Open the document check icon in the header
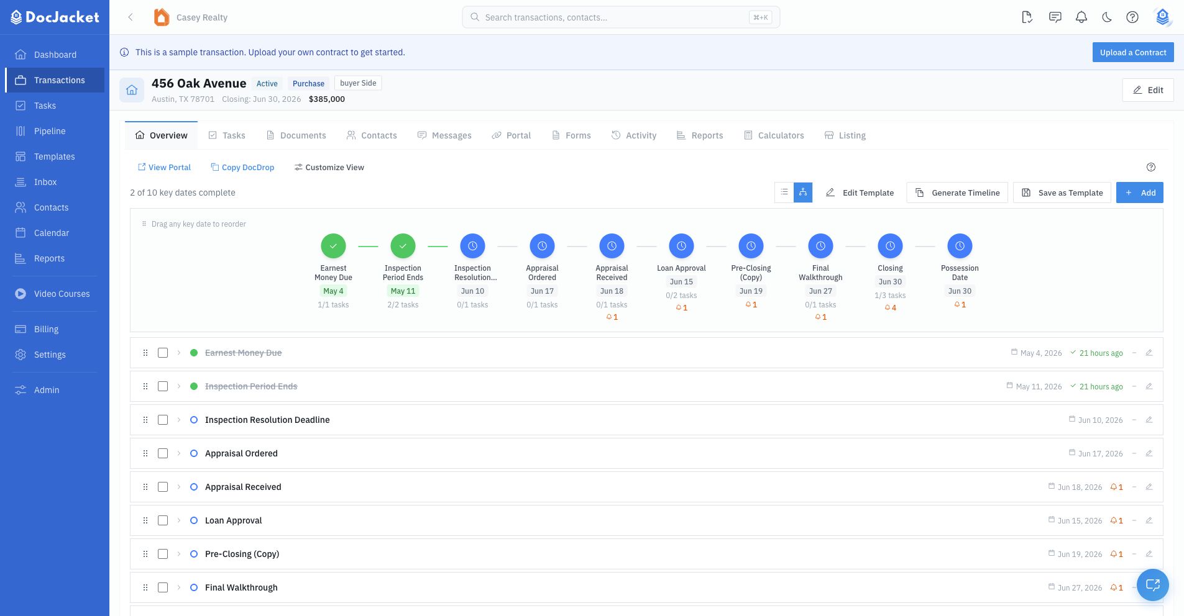Viewport: 1184px width, 616px height. [x=1027, y=17]
